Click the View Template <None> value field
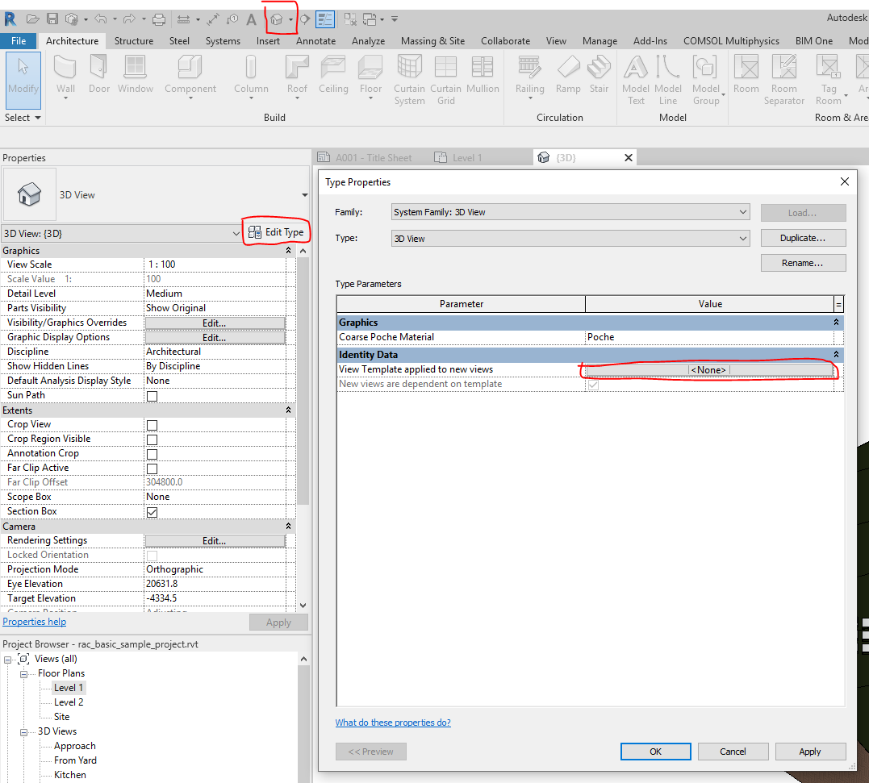This screenshot has width=869, height=783. coord(708,370)
